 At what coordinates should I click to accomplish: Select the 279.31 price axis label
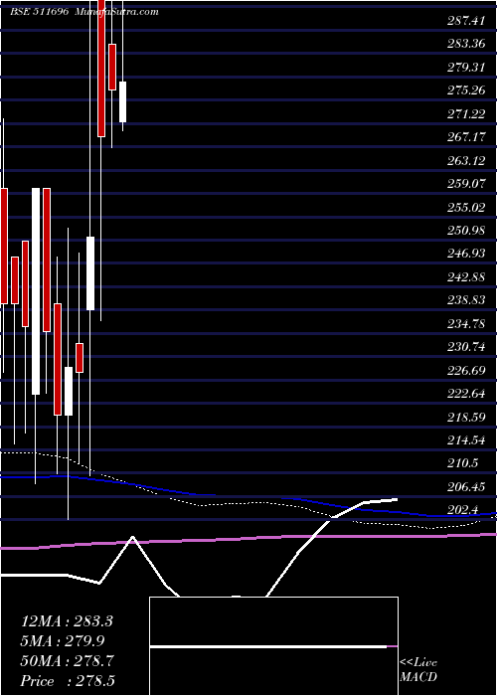[x=465, y=67]
